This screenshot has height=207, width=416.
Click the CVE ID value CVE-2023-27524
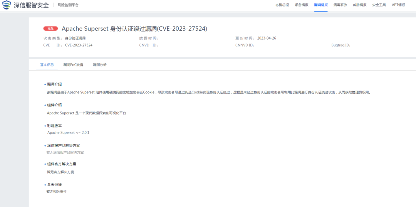[x=79, y=45]
